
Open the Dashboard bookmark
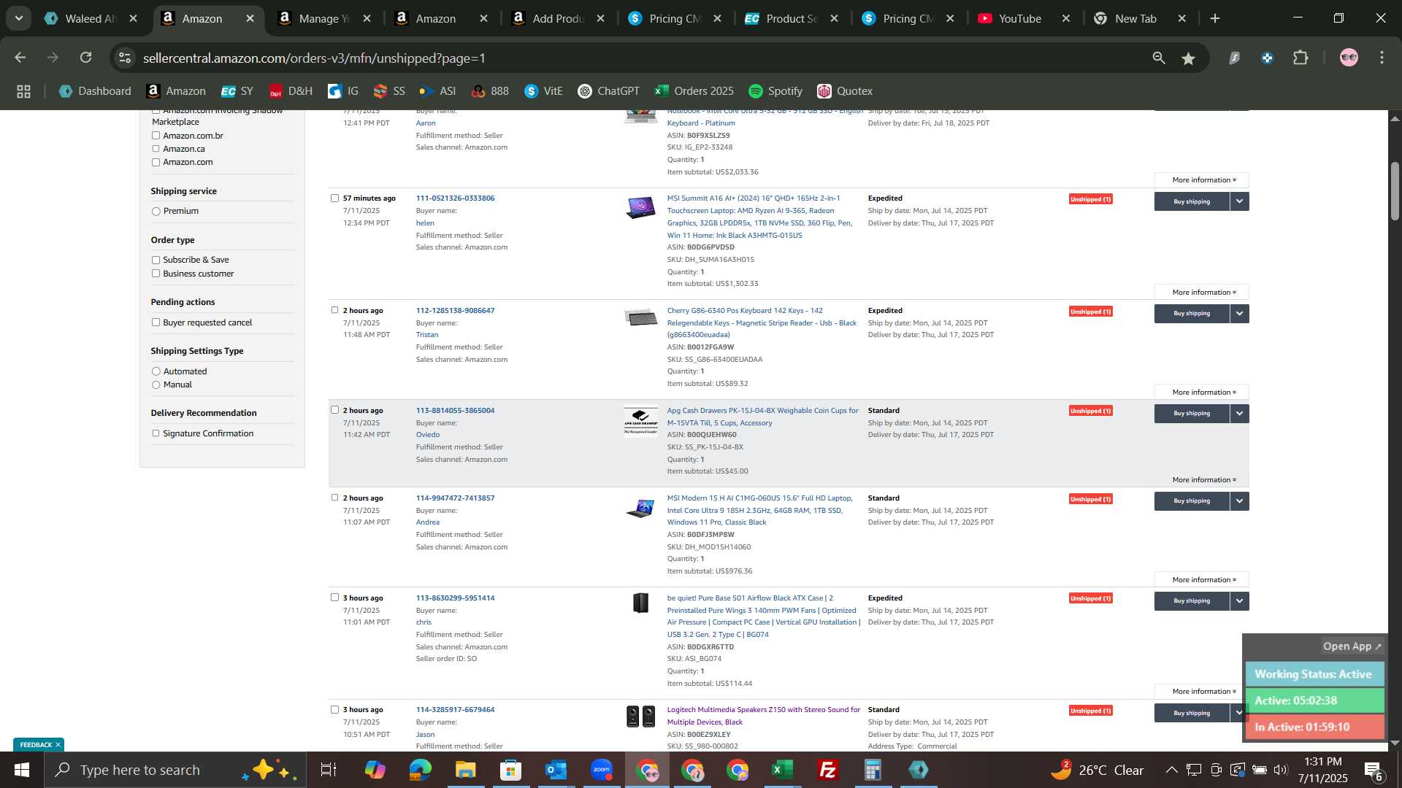point(95,91)
